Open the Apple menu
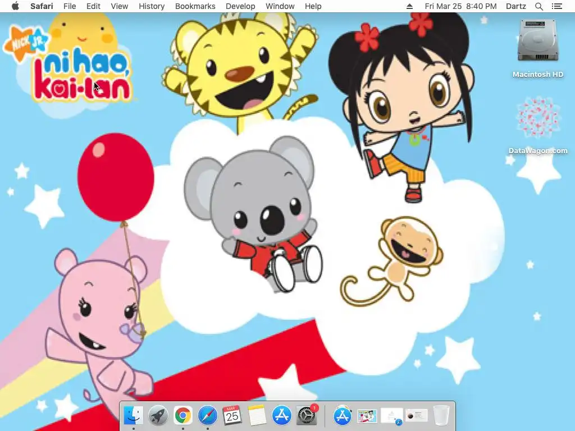The height and width of the screenshot is (431, 575). pyautogui.click(x=15, y=6)
